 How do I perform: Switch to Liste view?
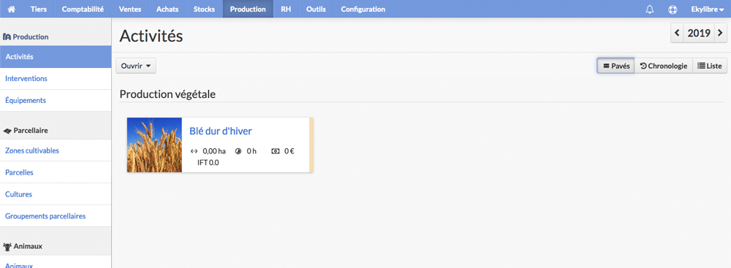coord(710,66)
